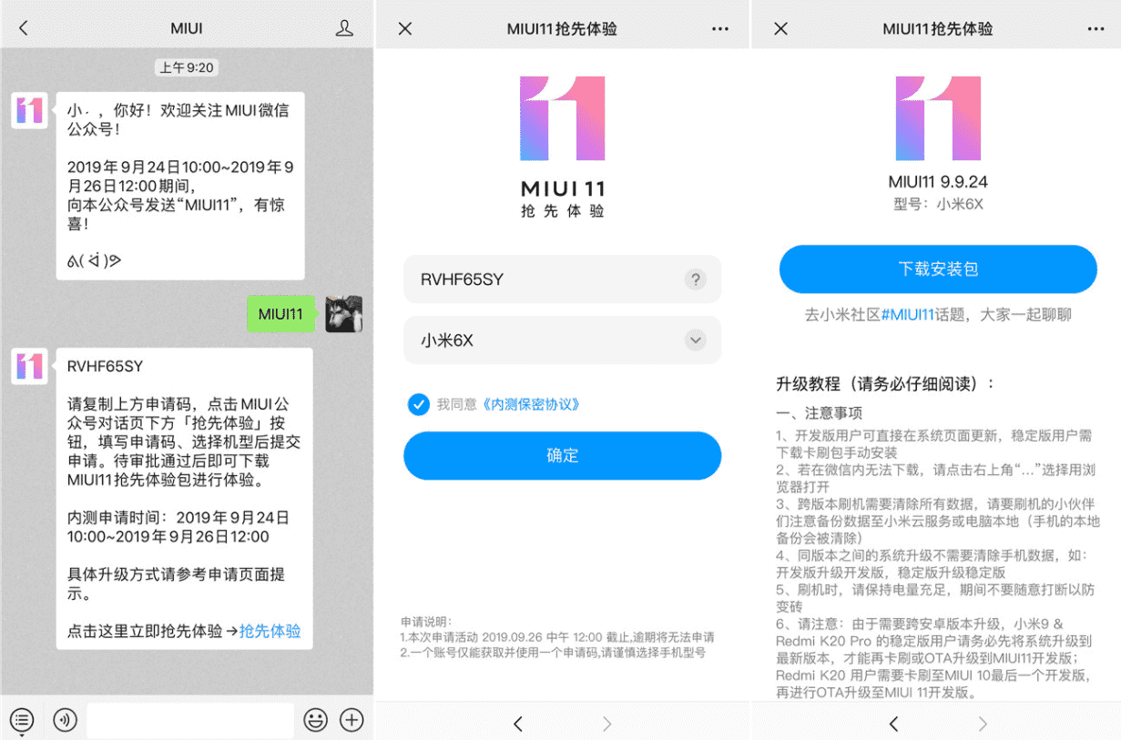Expand the 小米6X model dropdown

(696, 340)
